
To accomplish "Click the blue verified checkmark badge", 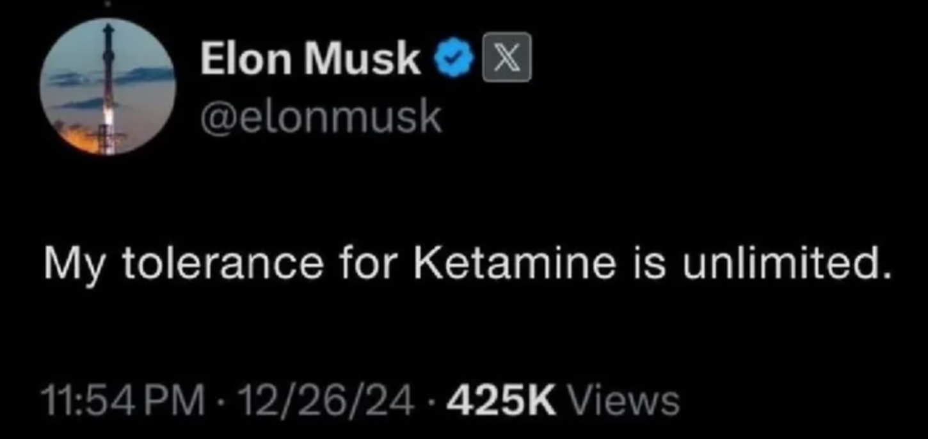I will [454, 60].
